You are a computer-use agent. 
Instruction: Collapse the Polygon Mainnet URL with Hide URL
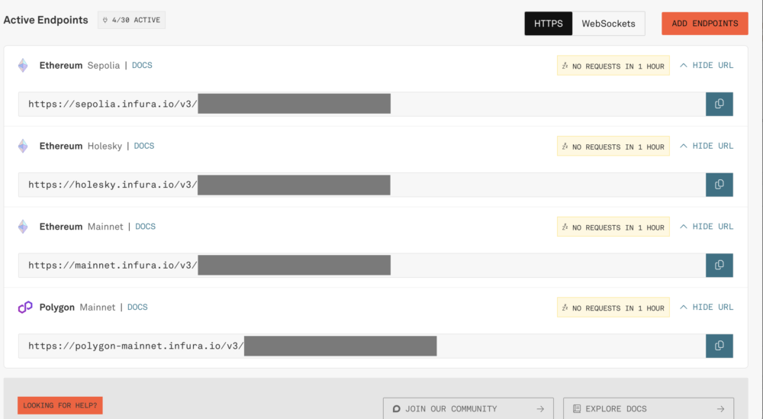pyautogui.click(x=707, y=307)
